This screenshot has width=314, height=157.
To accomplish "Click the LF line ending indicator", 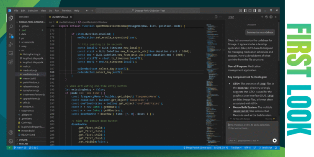I will click(255, 148).
